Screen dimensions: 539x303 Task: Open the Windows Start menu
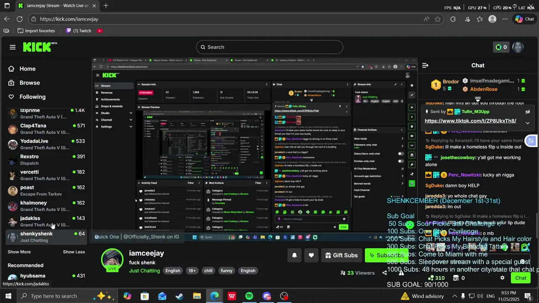pos(8,296)
